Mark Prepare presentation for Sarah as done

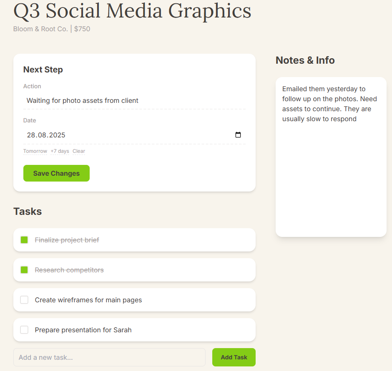24,330
